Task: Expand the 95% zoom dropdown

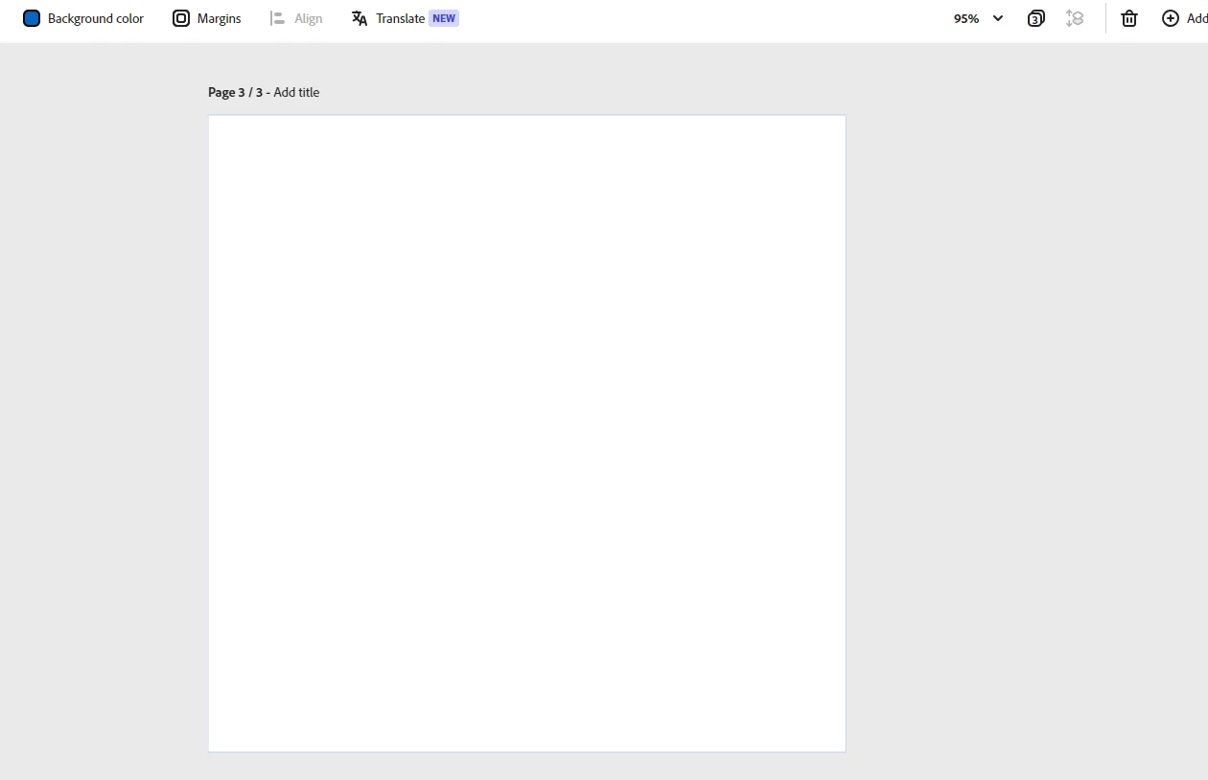Action: click(x=979, y=18)
